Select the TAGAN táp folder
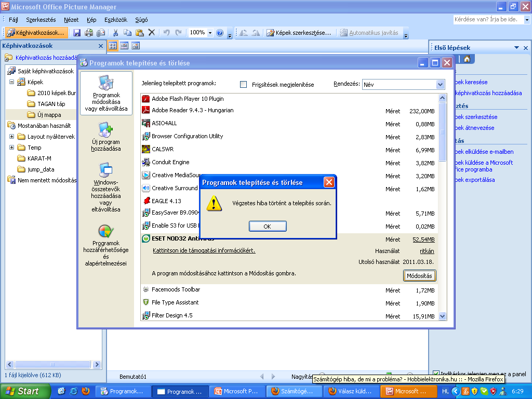The height and width of the screenshot is (399, 532). (46, 104)
